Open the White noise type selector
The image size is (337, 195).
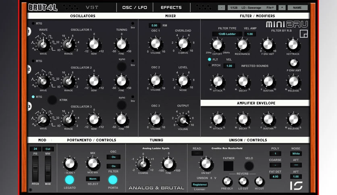pos(296,154)
